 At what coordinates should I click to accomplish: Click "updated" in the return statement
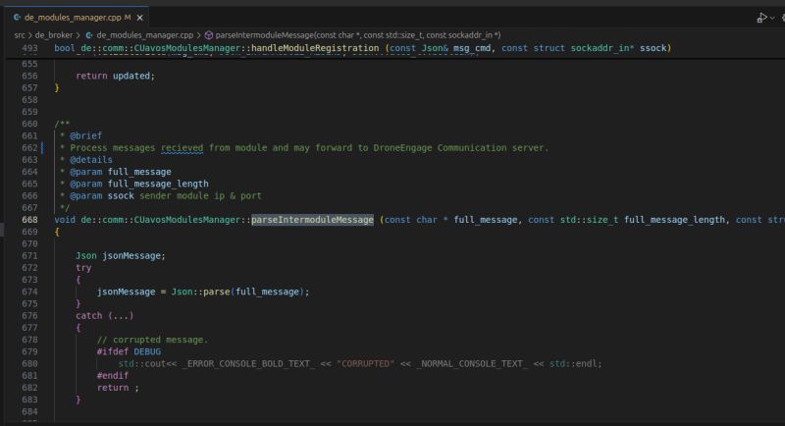coord(131,76)
